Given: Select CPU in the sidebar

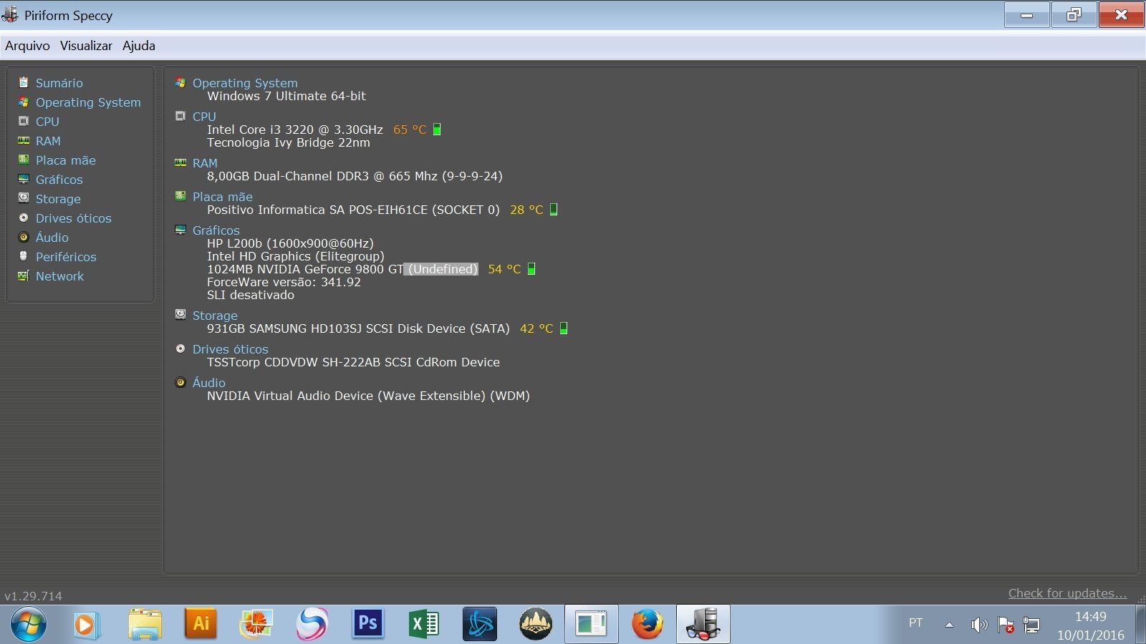Looking at the screenshot, I should (x=47, y=122).
